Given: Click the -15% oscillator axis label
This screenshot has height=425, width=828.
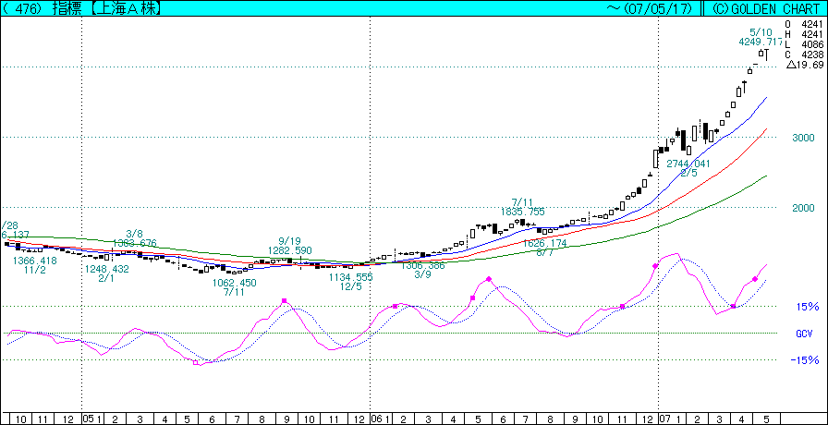Looking at the screenshot, I should (x=805, y=361).
